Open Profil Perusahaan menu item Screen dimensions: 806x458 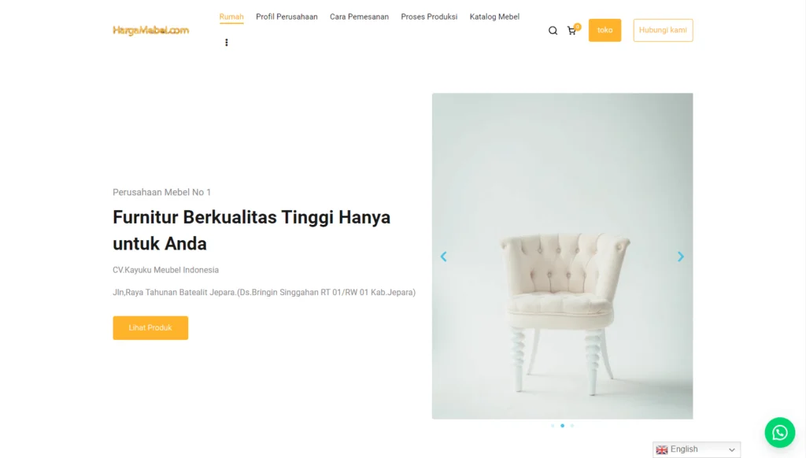287,17
